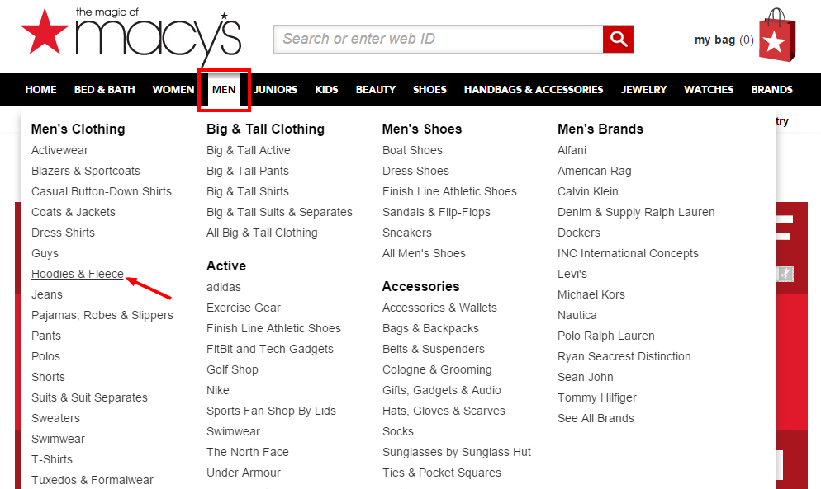821x489 pixels.
Task: Open Sunglasses by Sunglass Hut
Action: pyautogui.click(x=457, y=452)
